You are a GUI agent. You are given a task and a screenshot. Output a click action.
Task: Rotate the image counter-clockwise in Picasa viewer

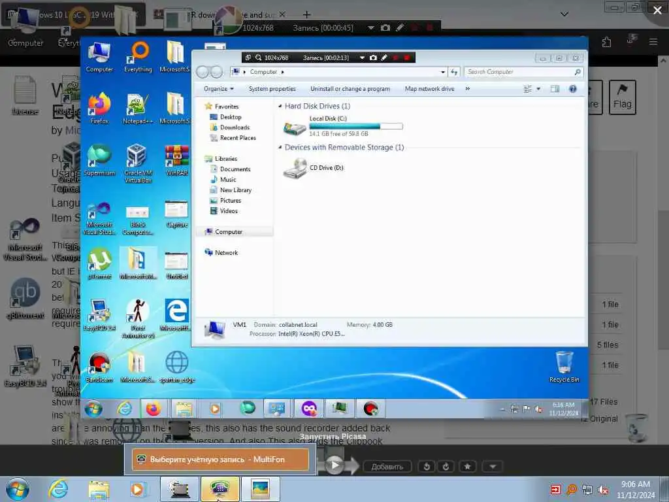coord(426,467)
